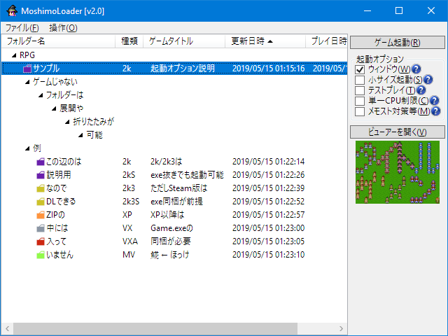The image size is (448, 336).
Task: Click the purple folder icon beside 説明用
Action: click(41, 175)
